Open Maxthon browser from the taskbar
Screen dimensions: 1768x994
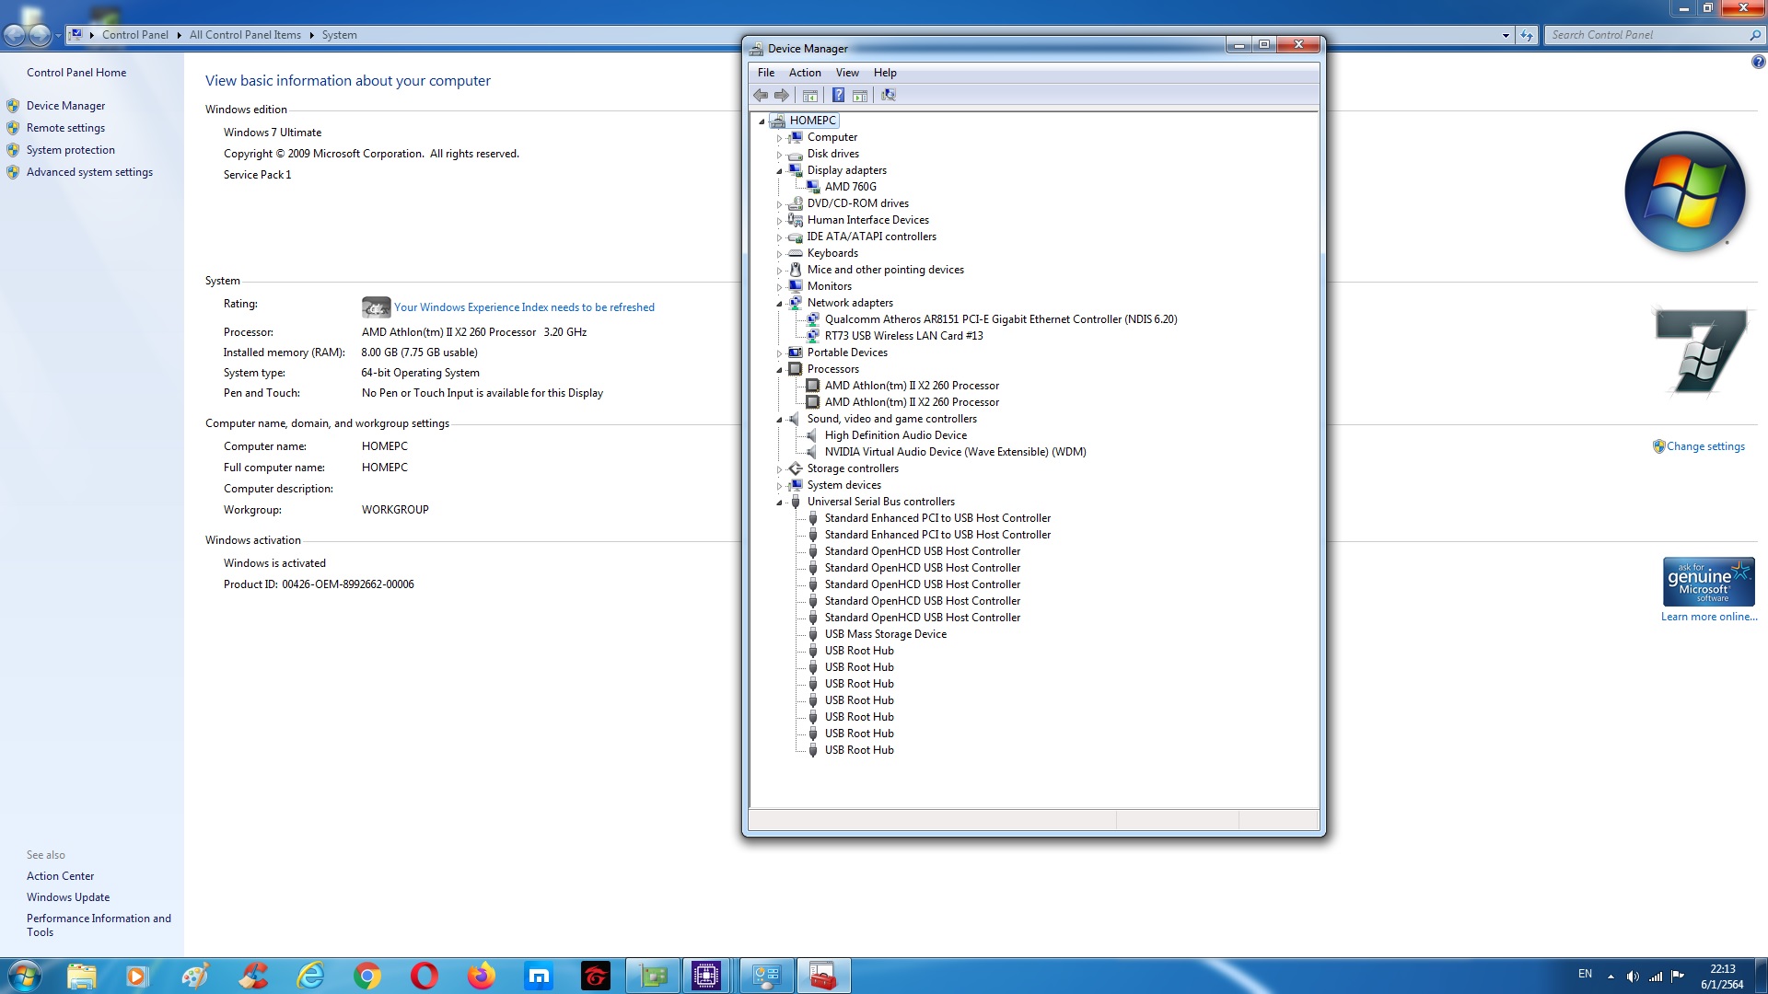tap(539, 976)
